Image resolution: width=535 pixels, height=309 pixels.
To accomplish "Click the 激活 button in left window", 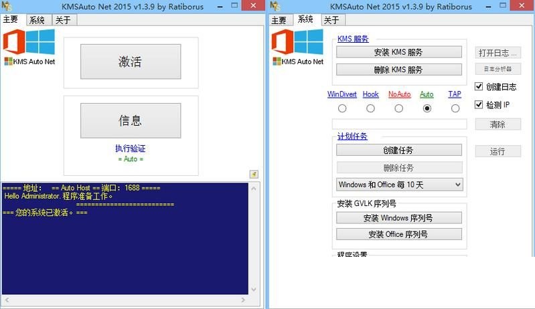I will tap(131, 62).
